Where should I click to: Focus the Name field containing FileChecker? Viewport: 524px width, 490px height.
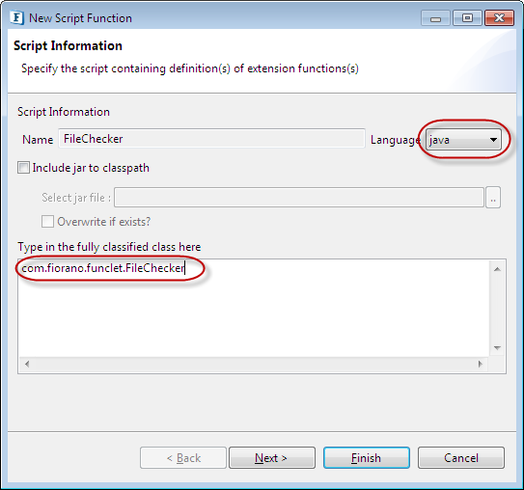coord(211,139)
